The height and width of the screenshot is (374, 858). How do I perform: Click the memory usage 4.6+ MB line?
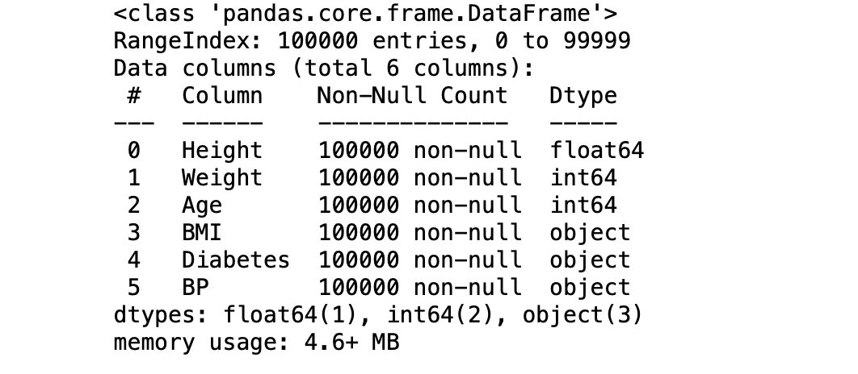tap(257, 343)
